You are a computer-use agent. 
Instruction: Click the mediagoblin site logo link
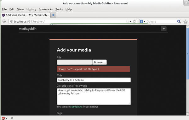pos(27,29)
